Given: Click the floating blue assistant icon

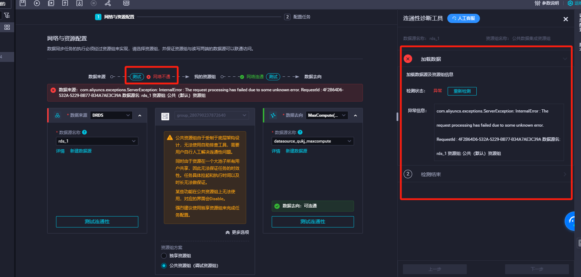Looking at the screenshot, I should click(570, 221).
